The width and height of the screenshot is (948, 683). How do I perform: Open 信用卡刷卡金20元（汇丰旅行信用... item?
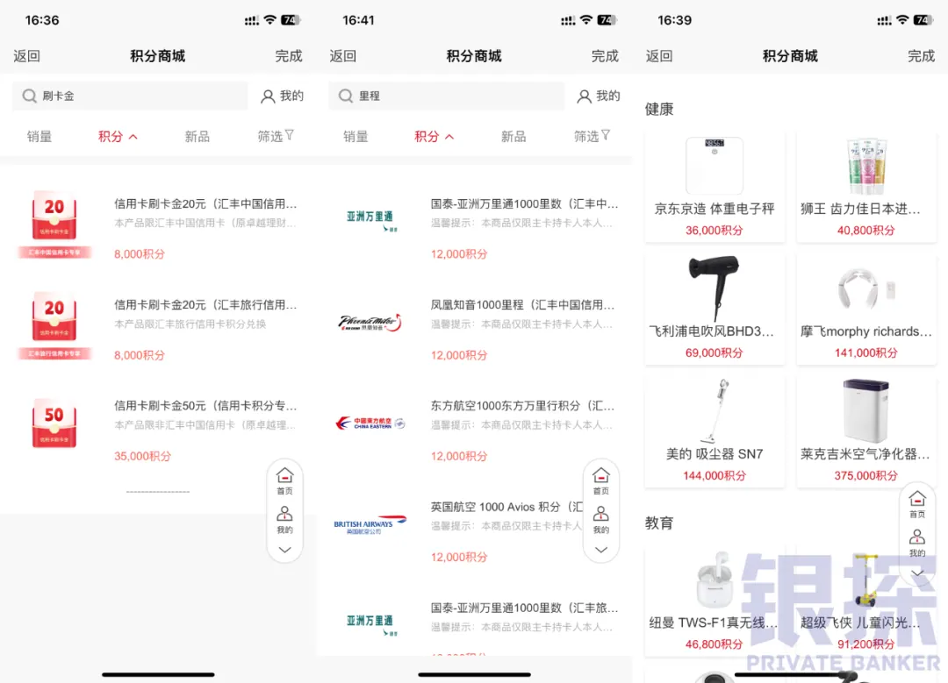[205, 305]
